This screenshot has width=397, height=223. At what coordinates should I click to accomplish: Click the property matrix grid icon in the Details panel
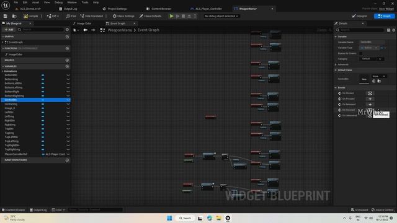[388, 30]
